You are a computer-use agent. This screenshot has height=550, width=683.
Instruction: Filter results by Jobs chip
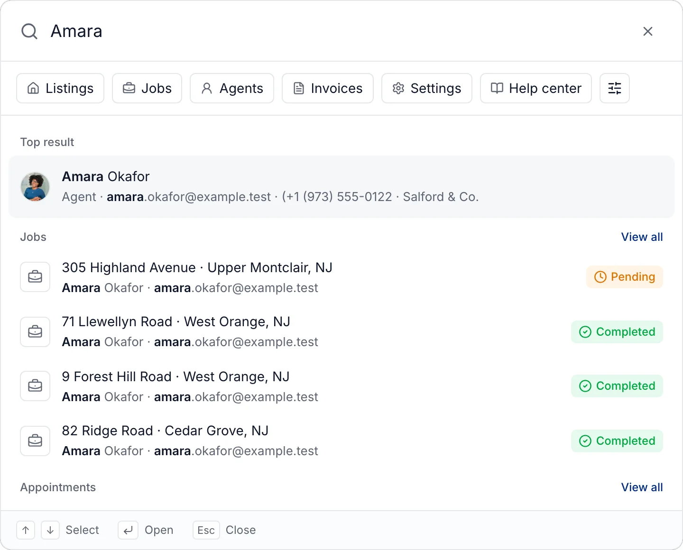click(x=147, y=88)
